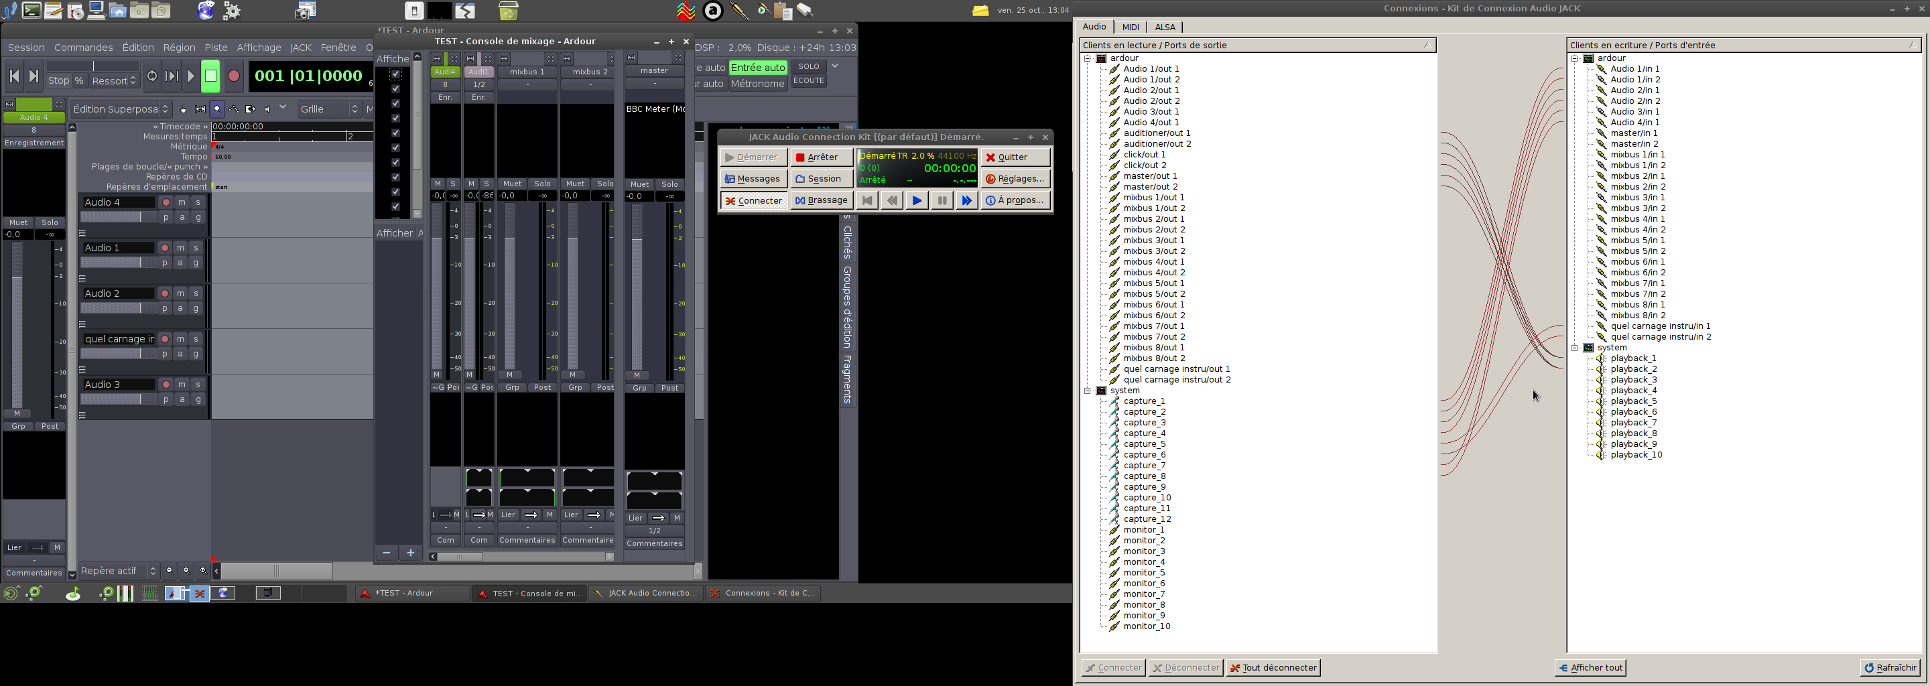Open the JACK menu in Ardour

point(300,48)
